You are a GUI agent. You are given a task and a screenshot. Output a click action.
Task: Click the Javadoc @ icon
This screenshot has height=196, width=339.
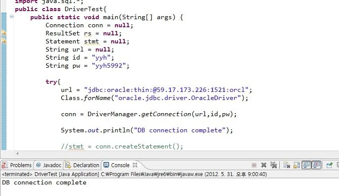pyautogui.click(x=38, y=165)
